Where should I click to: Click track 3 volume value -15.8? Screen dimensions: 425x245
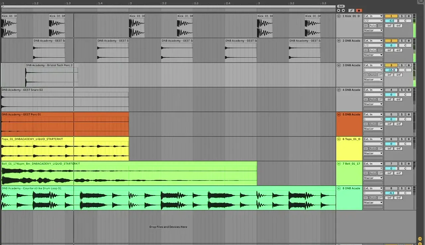(x=391, y=70)
